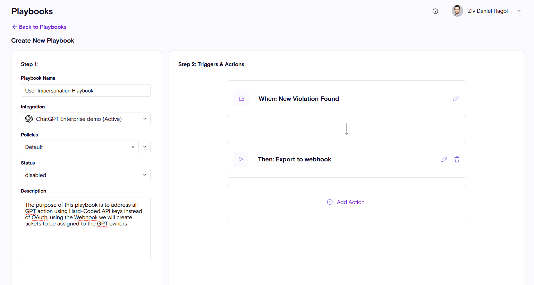Click the user profile avatar picture
Screen dimensions: 534x285
(457, 11)
